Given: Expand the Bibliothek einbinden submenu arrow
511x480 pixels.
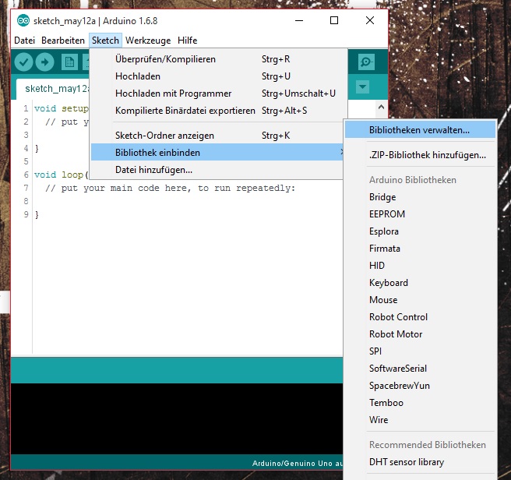Looking at the screenshot, I should 341,152.
